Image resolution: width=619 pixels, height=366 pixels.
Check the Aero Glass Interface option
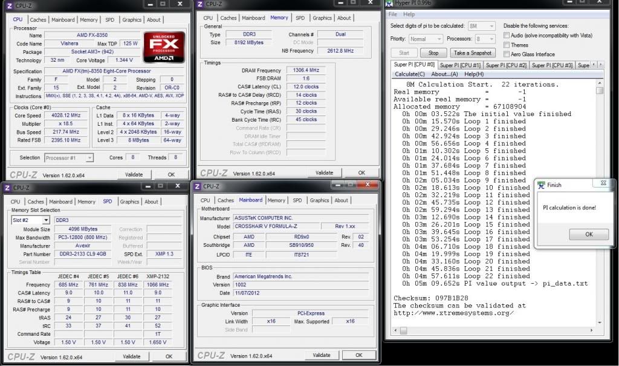(507, 54)
